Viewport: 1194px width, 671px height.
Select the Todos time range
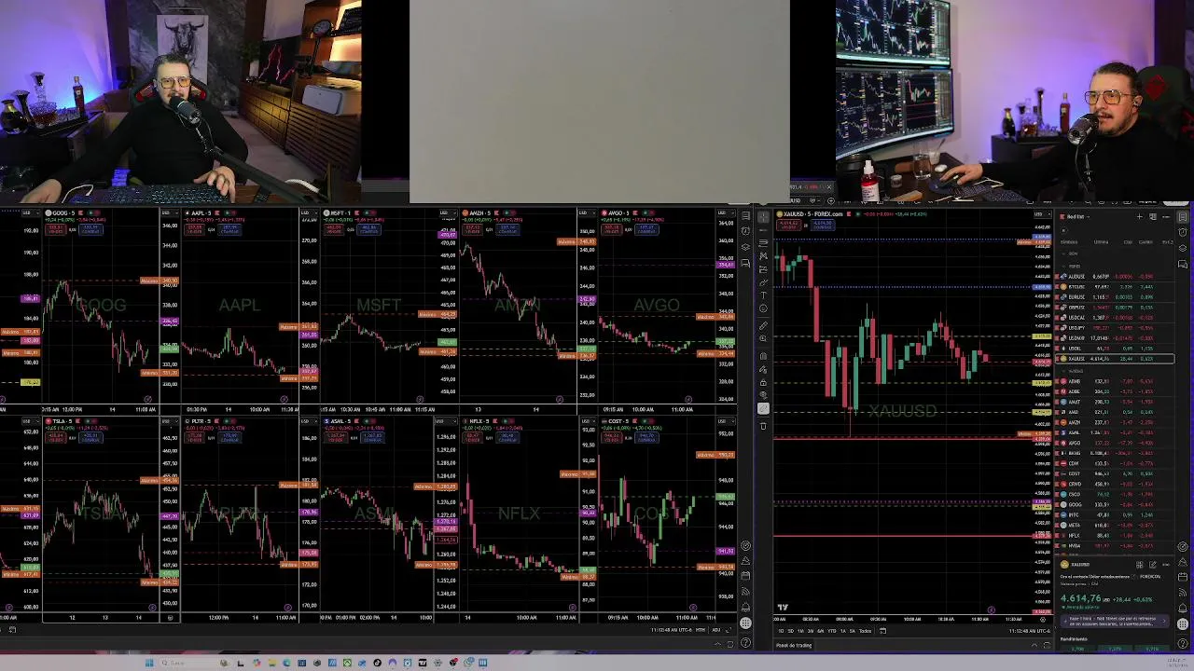(866, 631)
